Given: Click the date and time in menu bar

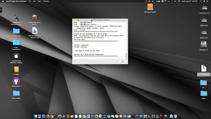Looking at the screenshot, I should click(190, 1).
